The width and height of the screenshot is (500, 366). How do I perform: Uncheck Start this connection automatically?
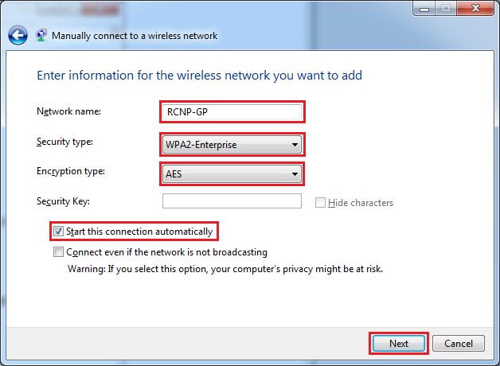pyautogui.click(x=58, y=232)
